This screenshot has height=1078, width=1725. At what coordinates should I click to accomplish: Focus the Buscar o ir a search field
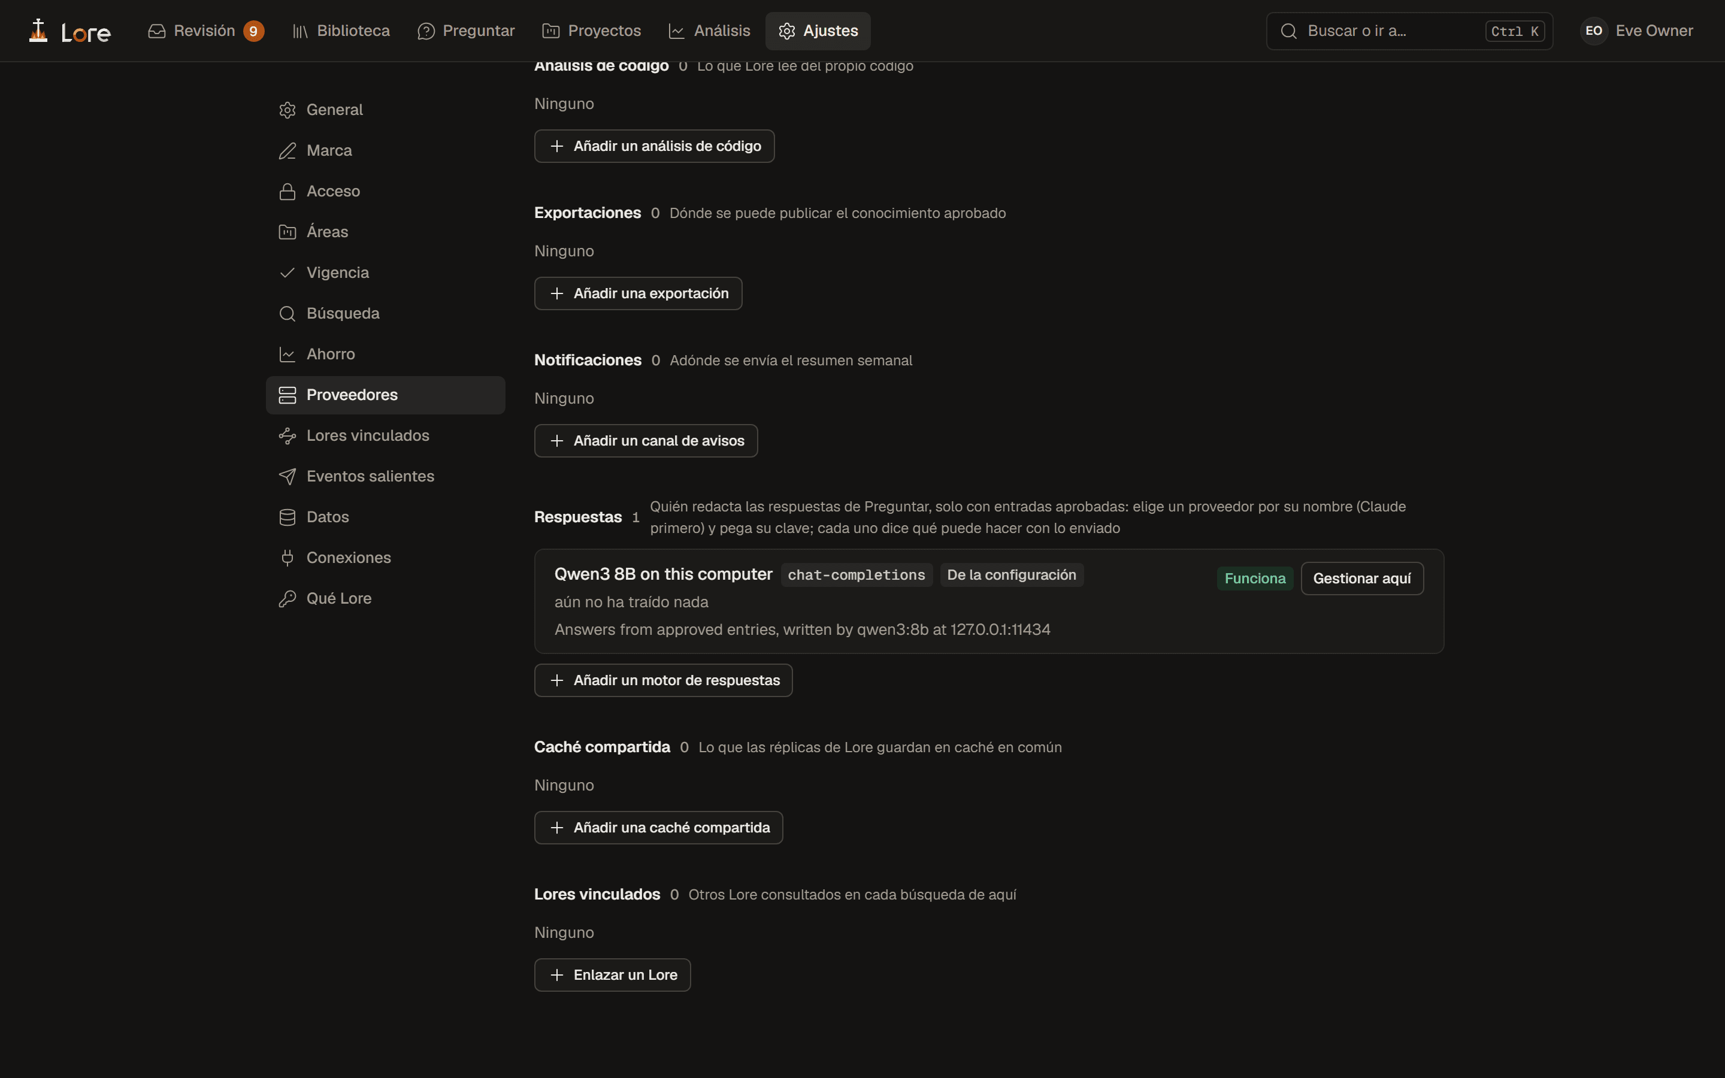point(1409,31)
